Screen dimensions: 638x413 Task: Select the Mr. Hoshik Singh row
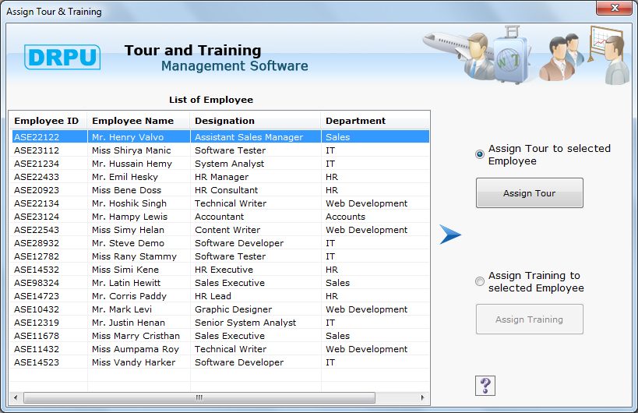pyautogui.click(x=128, y=203)
